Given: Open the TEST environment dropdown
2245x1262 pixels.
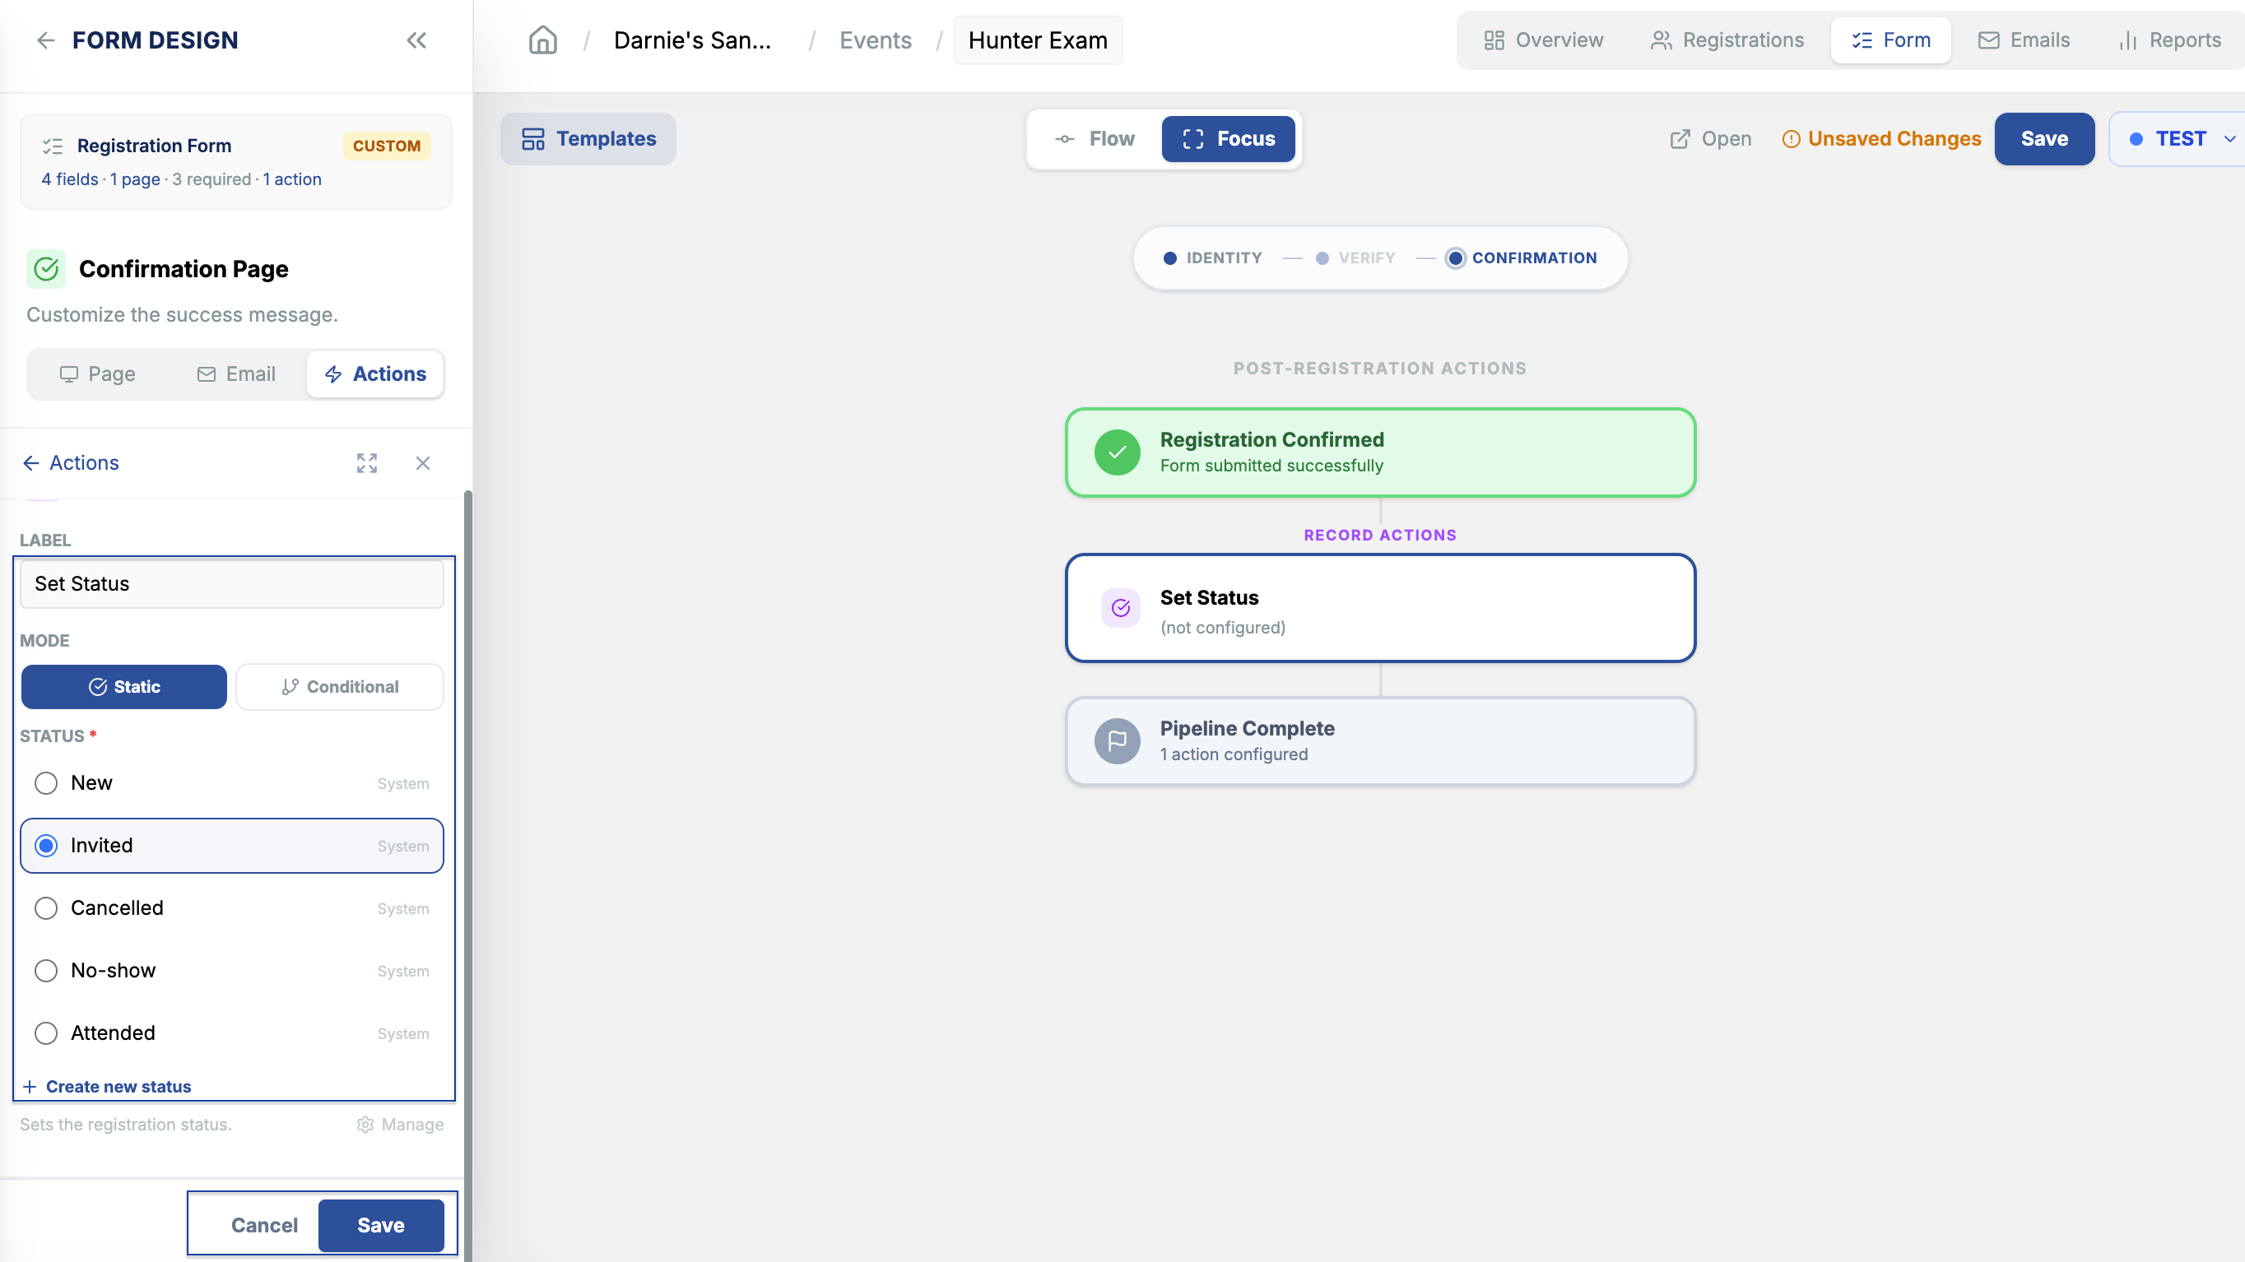Looking at the screenshot, I should (x=2179, y=138).
